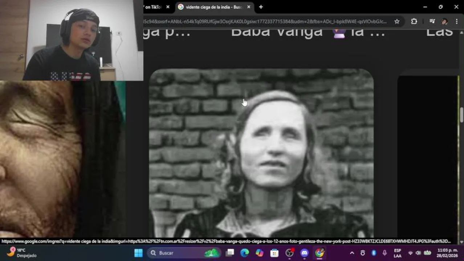Open the dark image result on the right
Screen dimensions: 464x261
pos(428,156)
